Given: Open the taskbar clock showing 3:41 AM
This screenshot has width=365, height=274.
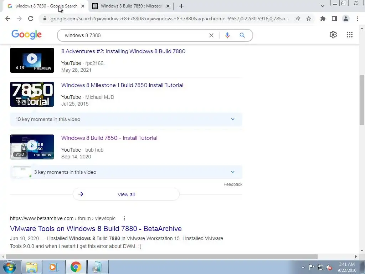Looking at the screenshot, I should (x=347, y=267).
